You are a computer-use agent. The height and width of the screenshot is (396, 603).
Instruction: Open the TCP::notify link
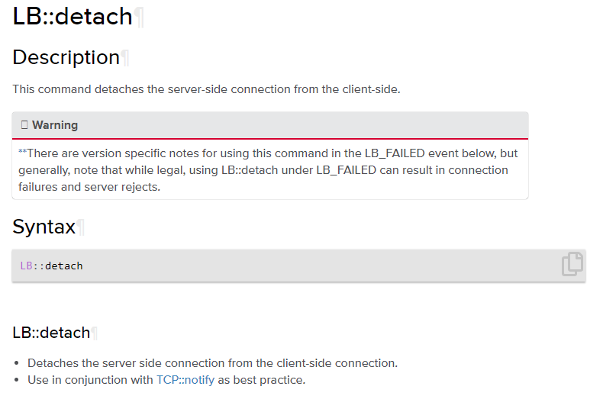click(185, 379)
